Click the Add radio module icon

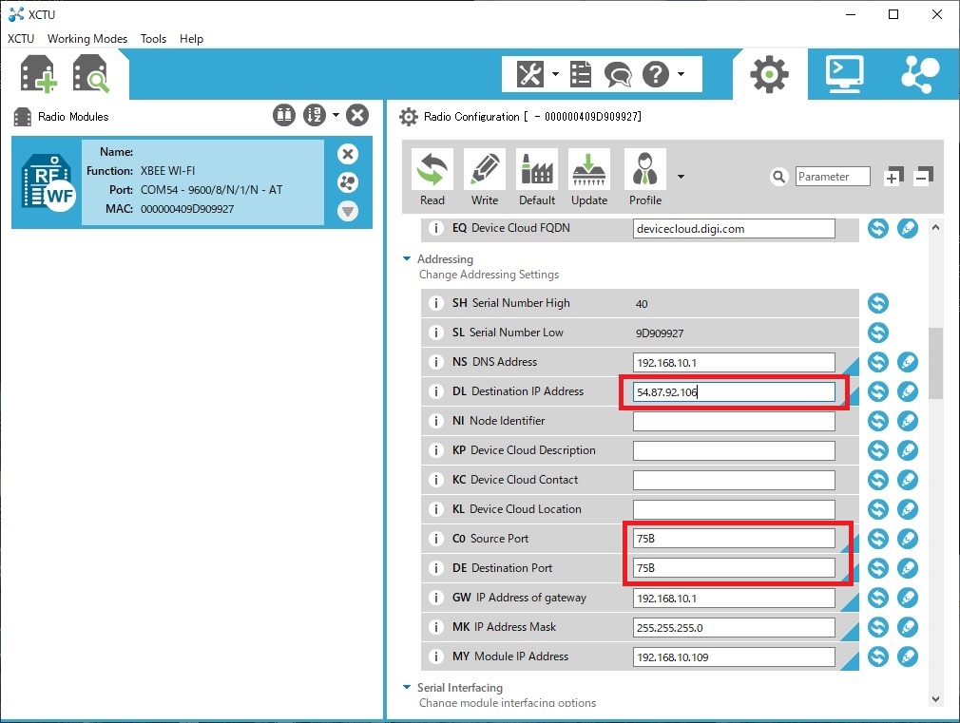pos(39,74)
